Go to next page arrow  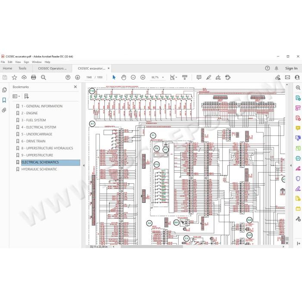[77, 77]
